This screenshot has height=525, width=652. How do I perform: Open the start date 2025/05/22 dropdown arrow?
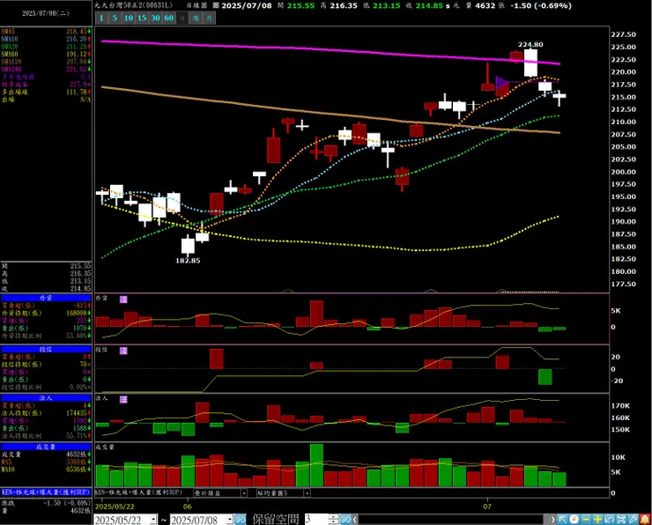pyautogui.click(x=153, y=520)
